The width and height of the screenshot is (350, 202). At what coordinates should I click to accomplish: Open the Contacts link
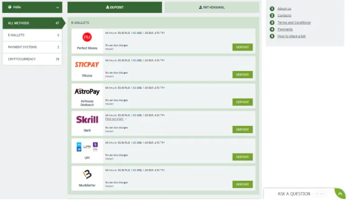284,15
